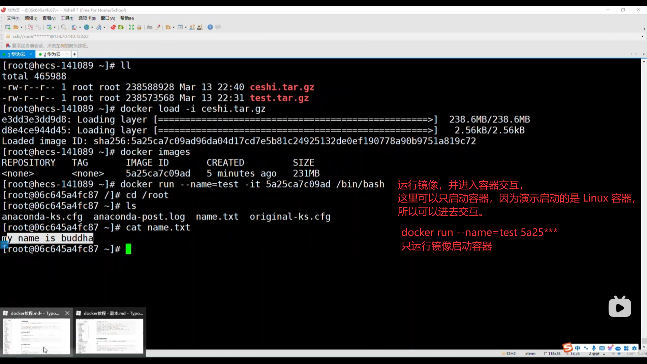Screen dimensions: 647x364
Task: Click the user key manager icon
Action: (x=192, y=27)
